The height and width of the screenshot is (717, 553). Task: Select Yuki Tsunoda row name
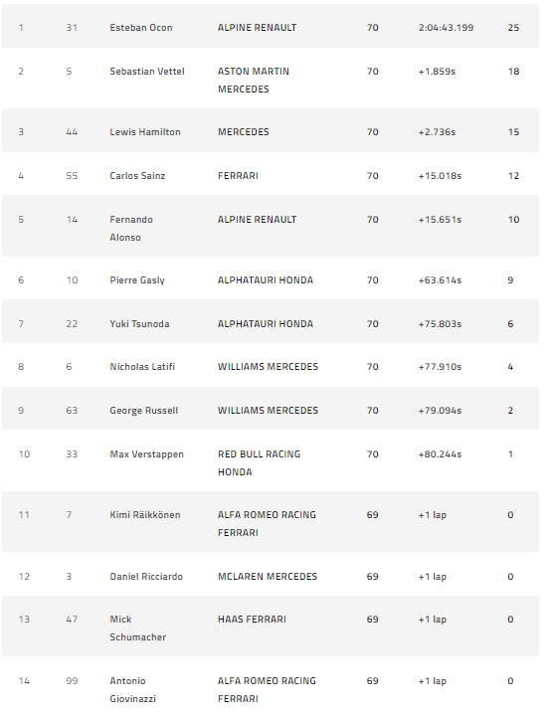pos(139,324)
